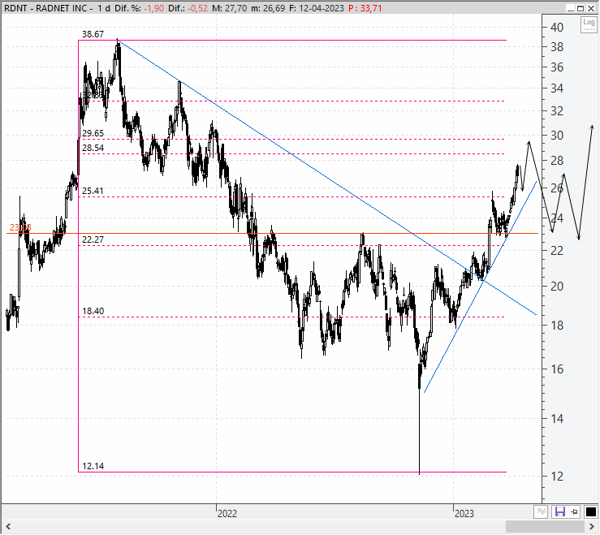Viewport: 600px width, 535px height.
Task: Minimize the RDNT chart window
Action: point(571,8)
